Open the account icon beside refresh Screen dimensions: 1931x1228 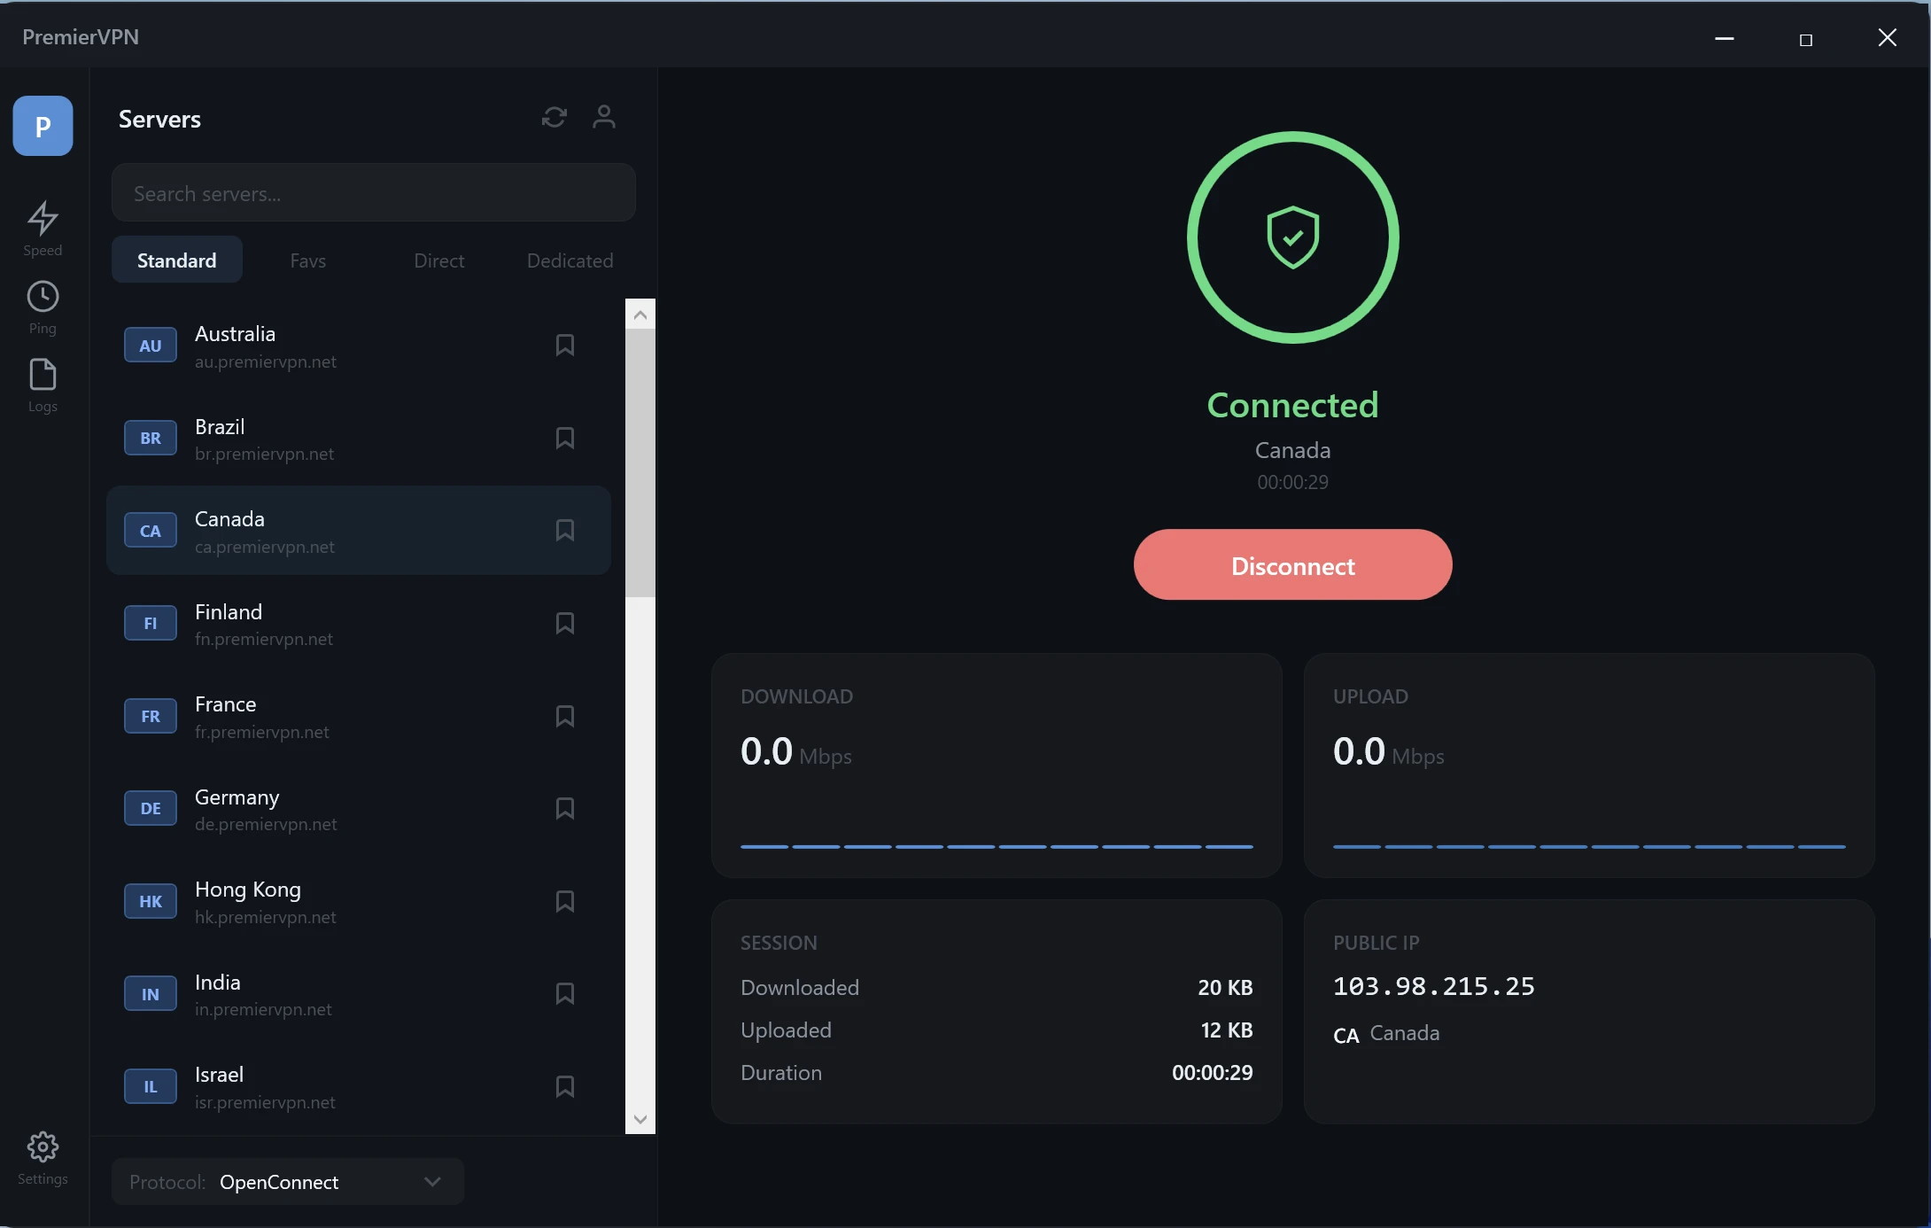[x=604, y=117]
